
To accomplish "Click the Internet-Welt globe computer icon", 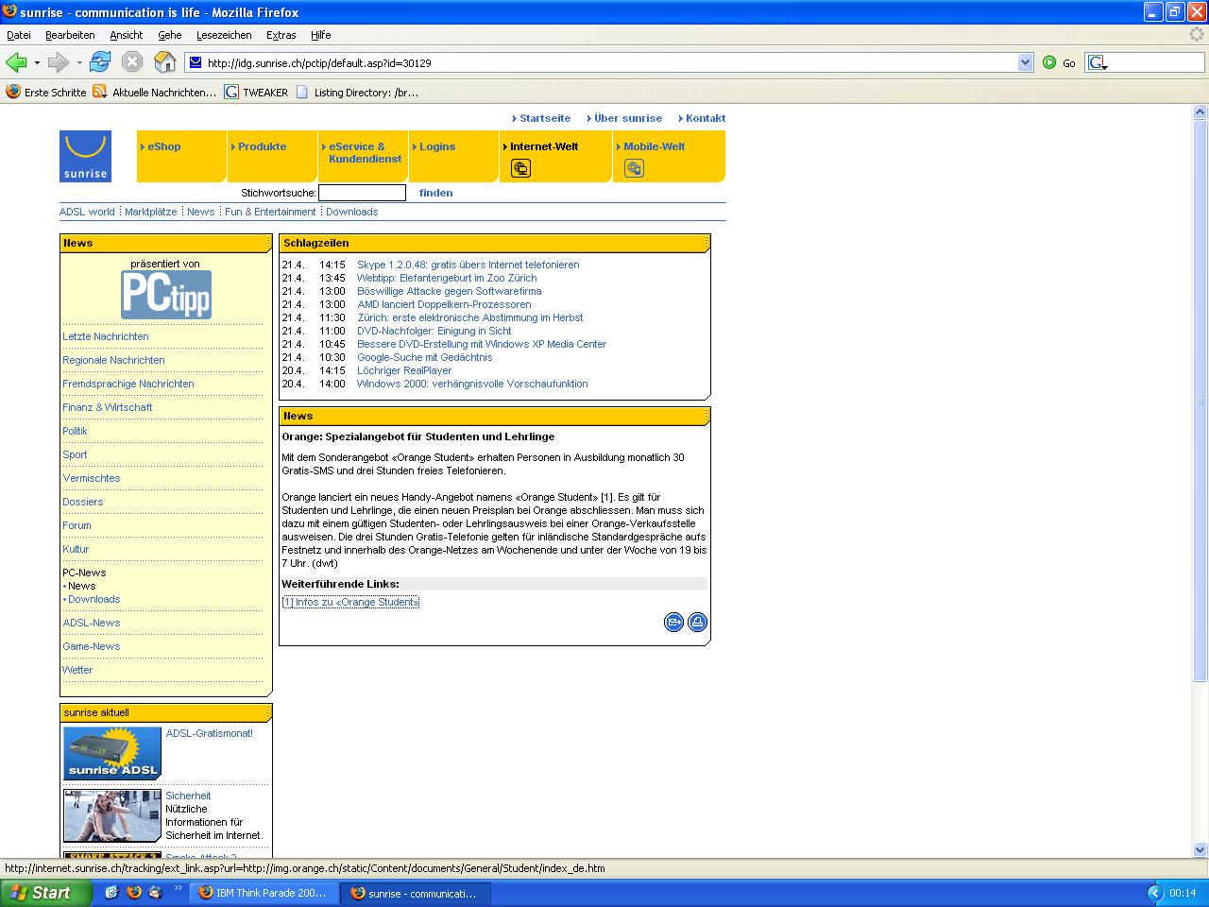I will coord(520,168).
